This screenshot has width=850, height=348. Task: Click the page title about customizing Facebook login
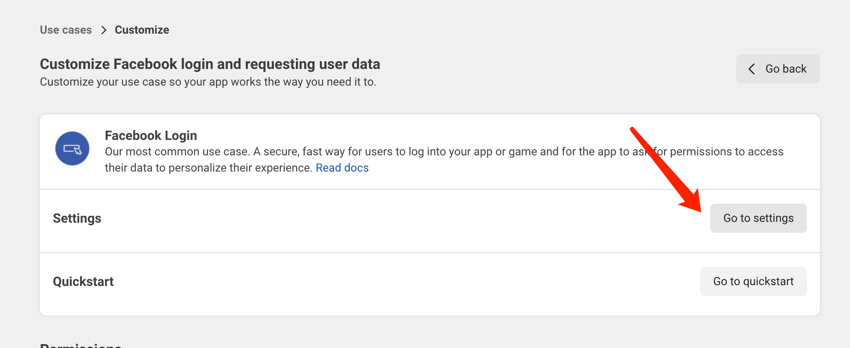tap(210, 64)
